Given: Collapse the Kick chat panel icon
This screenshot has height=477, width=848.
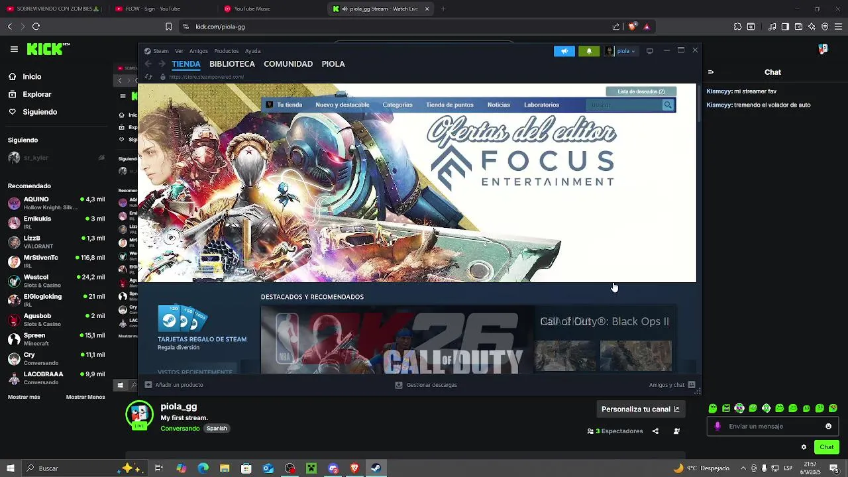Looking at the screenshot, I should click(x=711, y=72).
